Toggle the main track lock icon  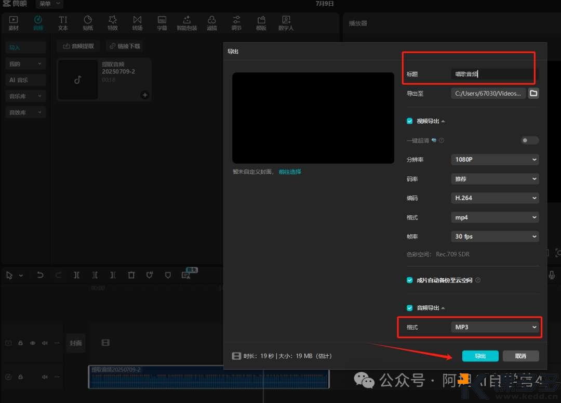20,343
